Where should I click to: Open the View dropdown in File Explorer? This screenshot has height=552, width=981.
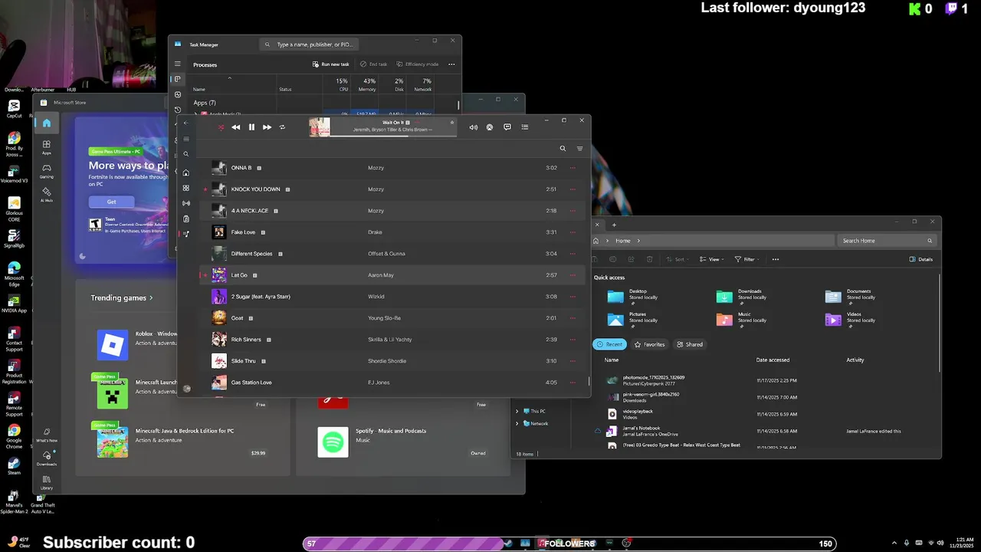(x=712, y=259)
